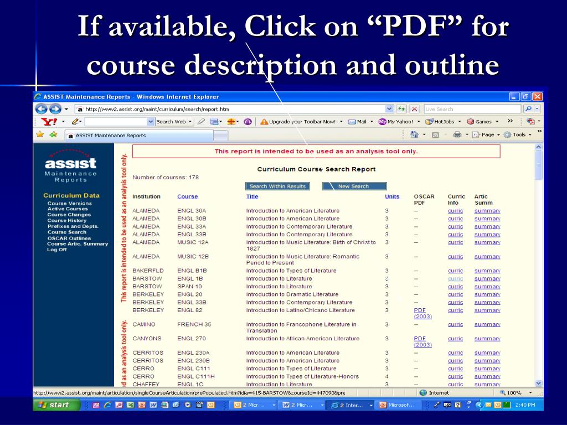Open Course Changes in sidebar
567x425 pixels.
pyautogui.click(x=69, y=215)
